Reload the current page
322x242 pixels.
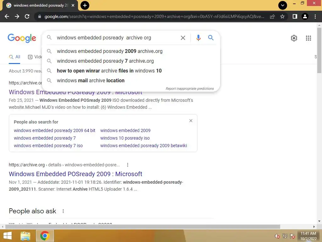tap(27, 16)
